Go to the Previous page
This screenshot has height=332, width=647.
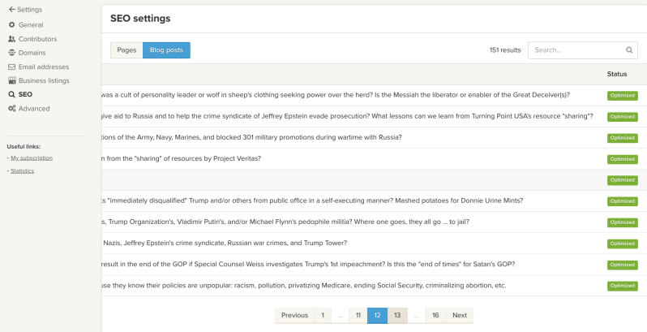[x=294, y=316]
